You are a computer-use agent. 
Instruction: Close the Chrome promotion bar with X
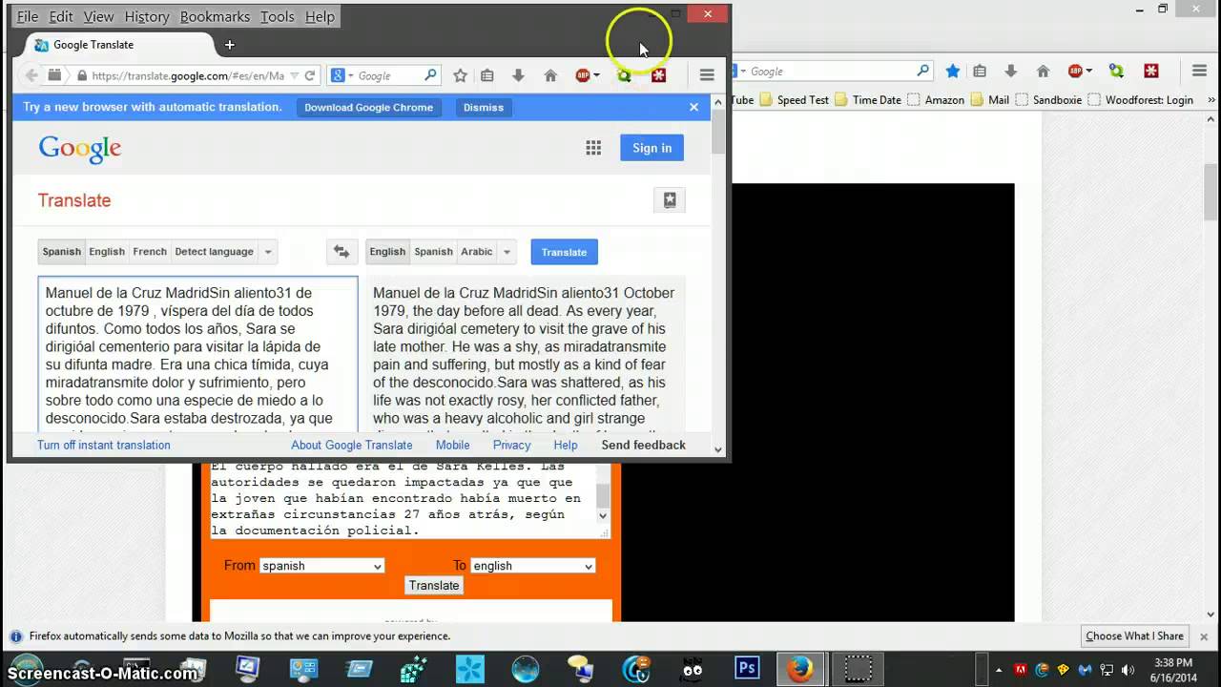(x=693, y=107)
